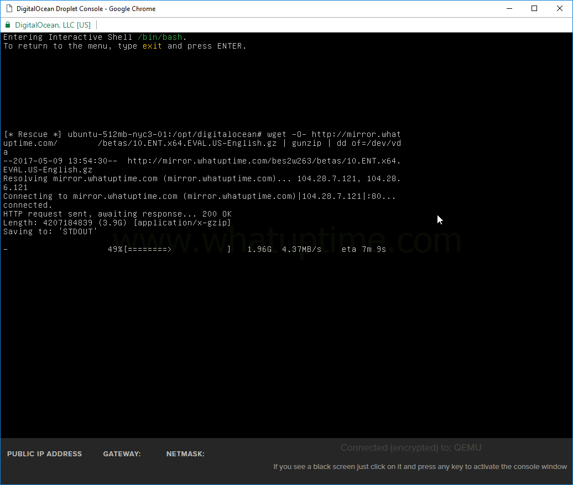Maximize the Droplet Console window
573x485 pixels.
(534, 8)
